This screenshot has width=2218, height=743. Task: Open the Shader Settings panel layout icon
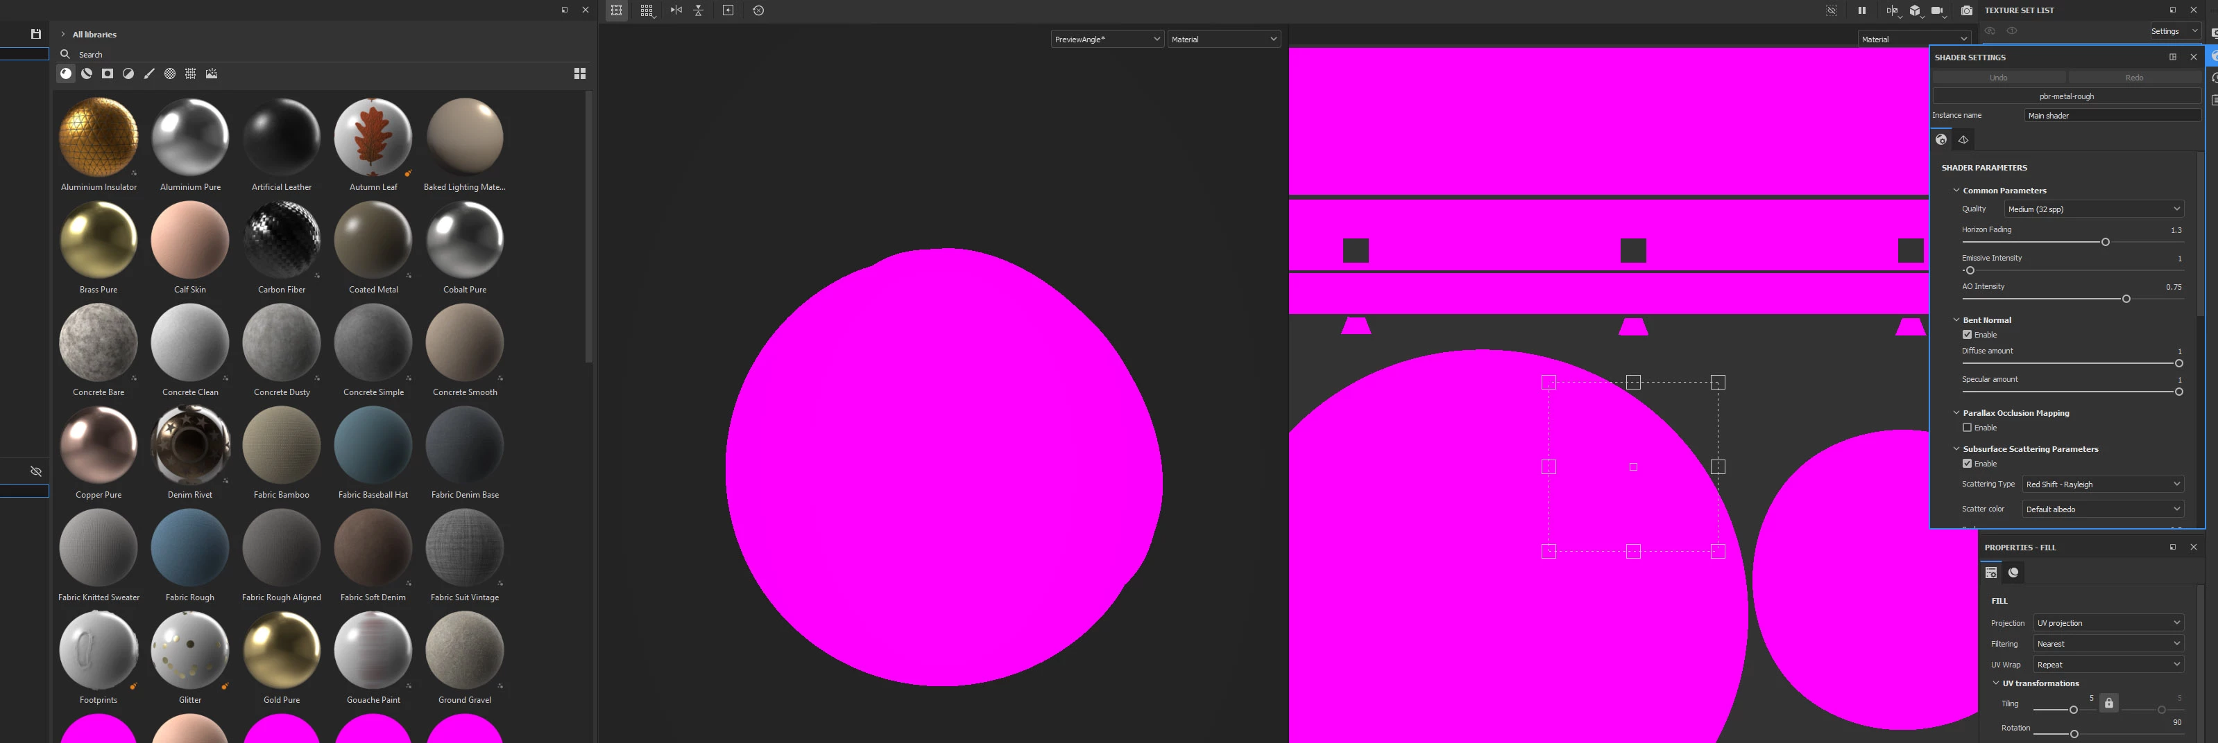(2172, 57)
